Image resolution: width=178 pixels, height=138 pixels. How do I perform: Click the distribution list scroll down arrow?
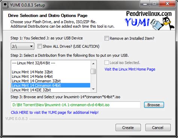(93, 89)
